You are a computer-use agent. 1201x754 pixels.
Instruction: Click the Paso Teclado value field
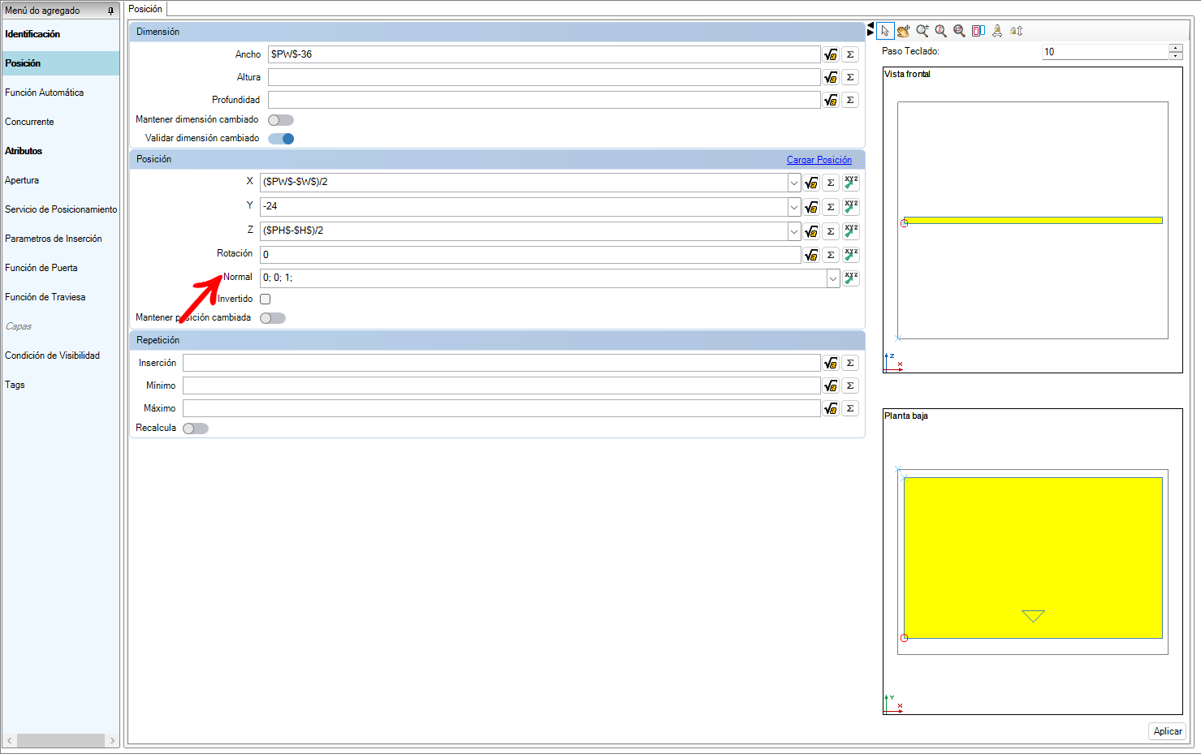pyautogui.click(x=1105, y=52)
